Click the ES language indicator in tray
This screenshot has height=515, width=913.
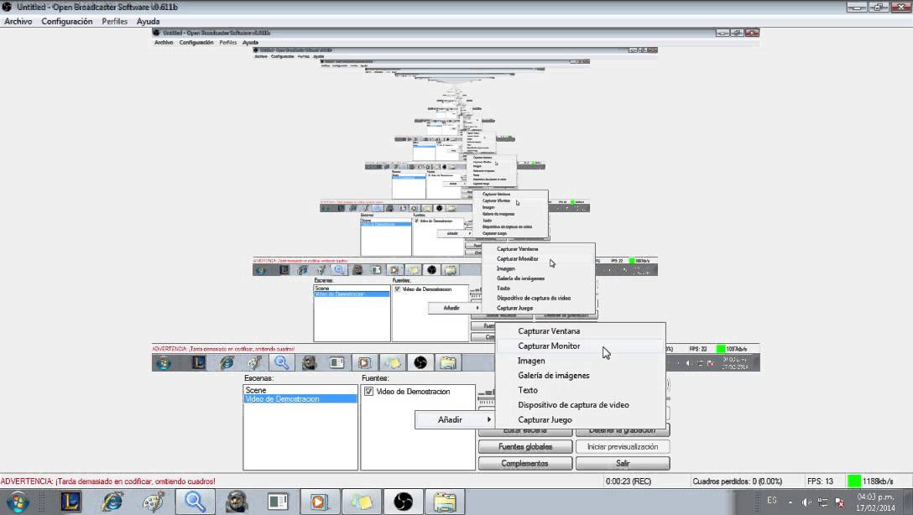(x=771, y=501)
